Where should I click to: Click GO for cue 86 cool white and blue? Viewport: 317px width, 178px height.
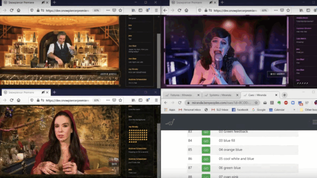click(206, 159)
